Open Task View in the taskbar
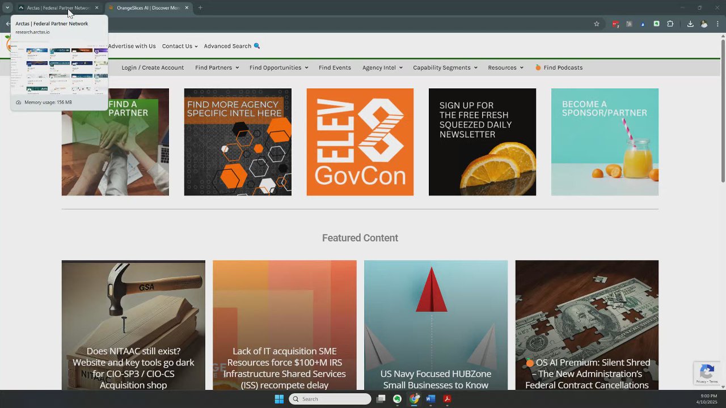 pyautogui.click(x=381, y=399)
